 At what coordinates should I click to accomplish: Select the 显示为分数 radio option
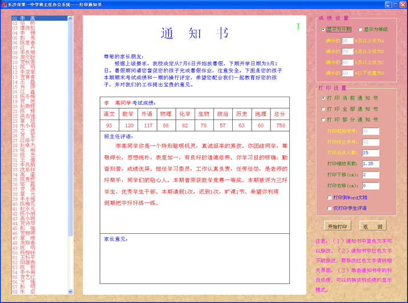(324, 30)
